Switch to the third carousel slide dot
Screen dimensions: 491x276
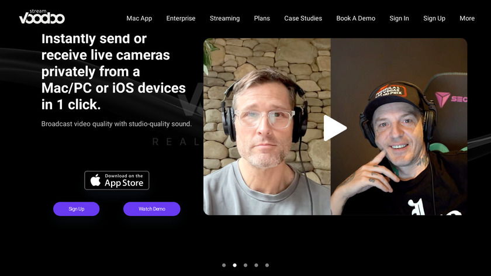tap(245, 265)
